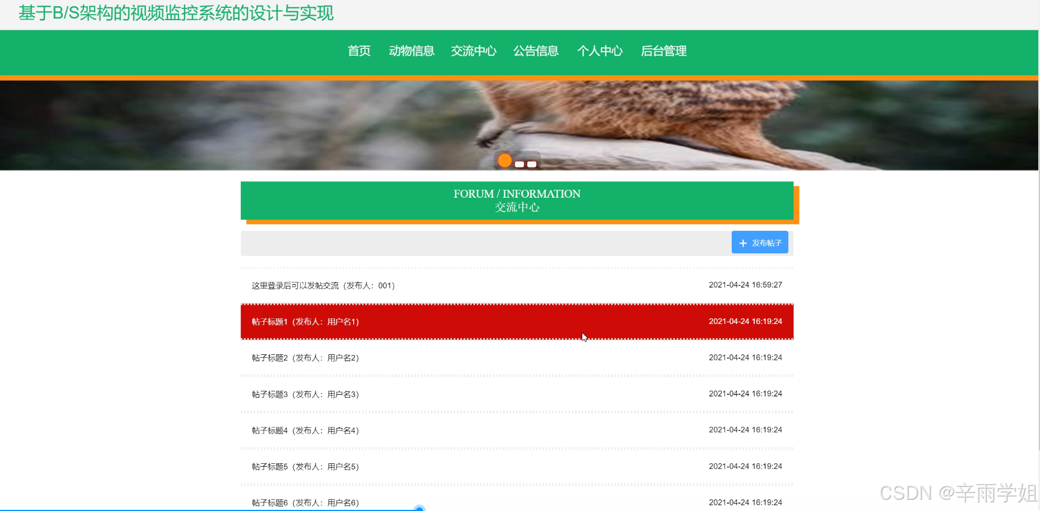
Task: Open the post 帖子标题3
Action: pos(305,394)
